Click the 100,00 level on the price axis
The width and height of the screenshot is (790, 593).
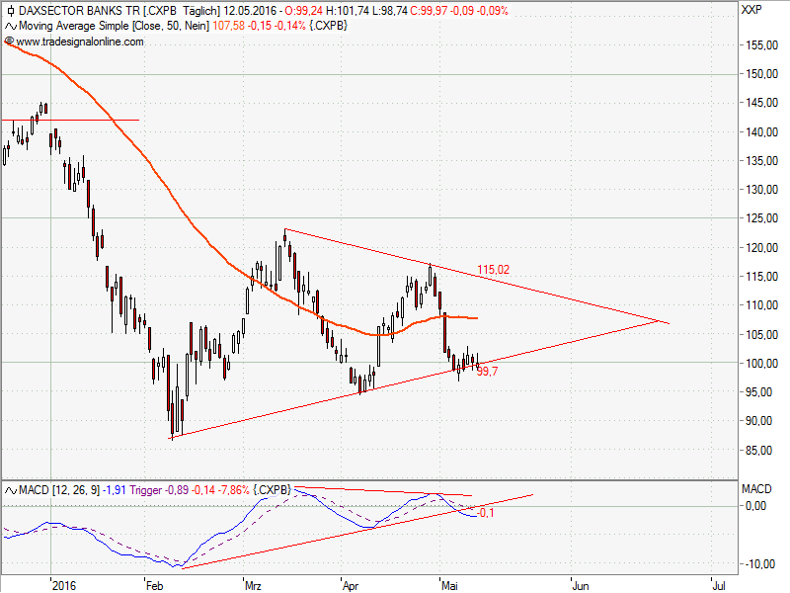pos(760,364)
